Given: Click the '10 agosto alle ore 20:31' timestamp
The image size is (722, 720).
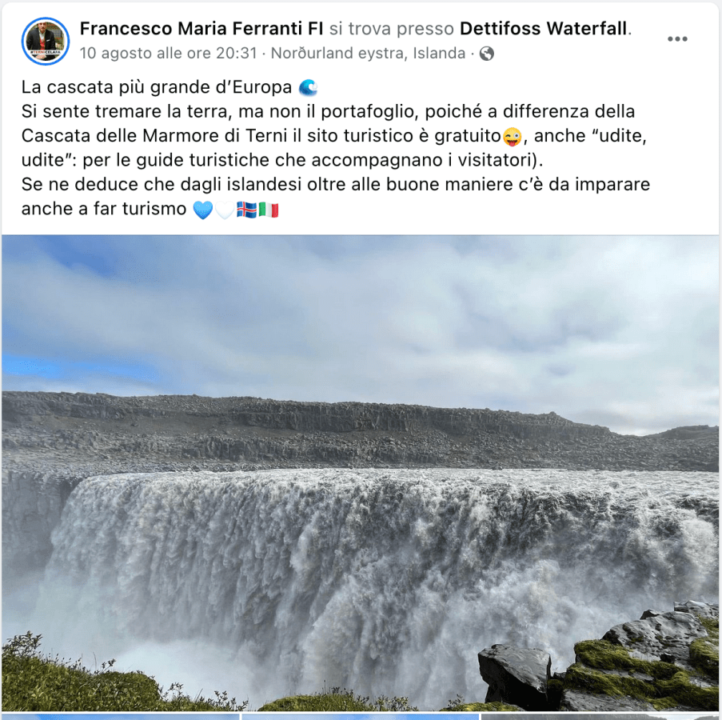Looking at the screenshot, I should pyautogui.click(x=169, y=54).
